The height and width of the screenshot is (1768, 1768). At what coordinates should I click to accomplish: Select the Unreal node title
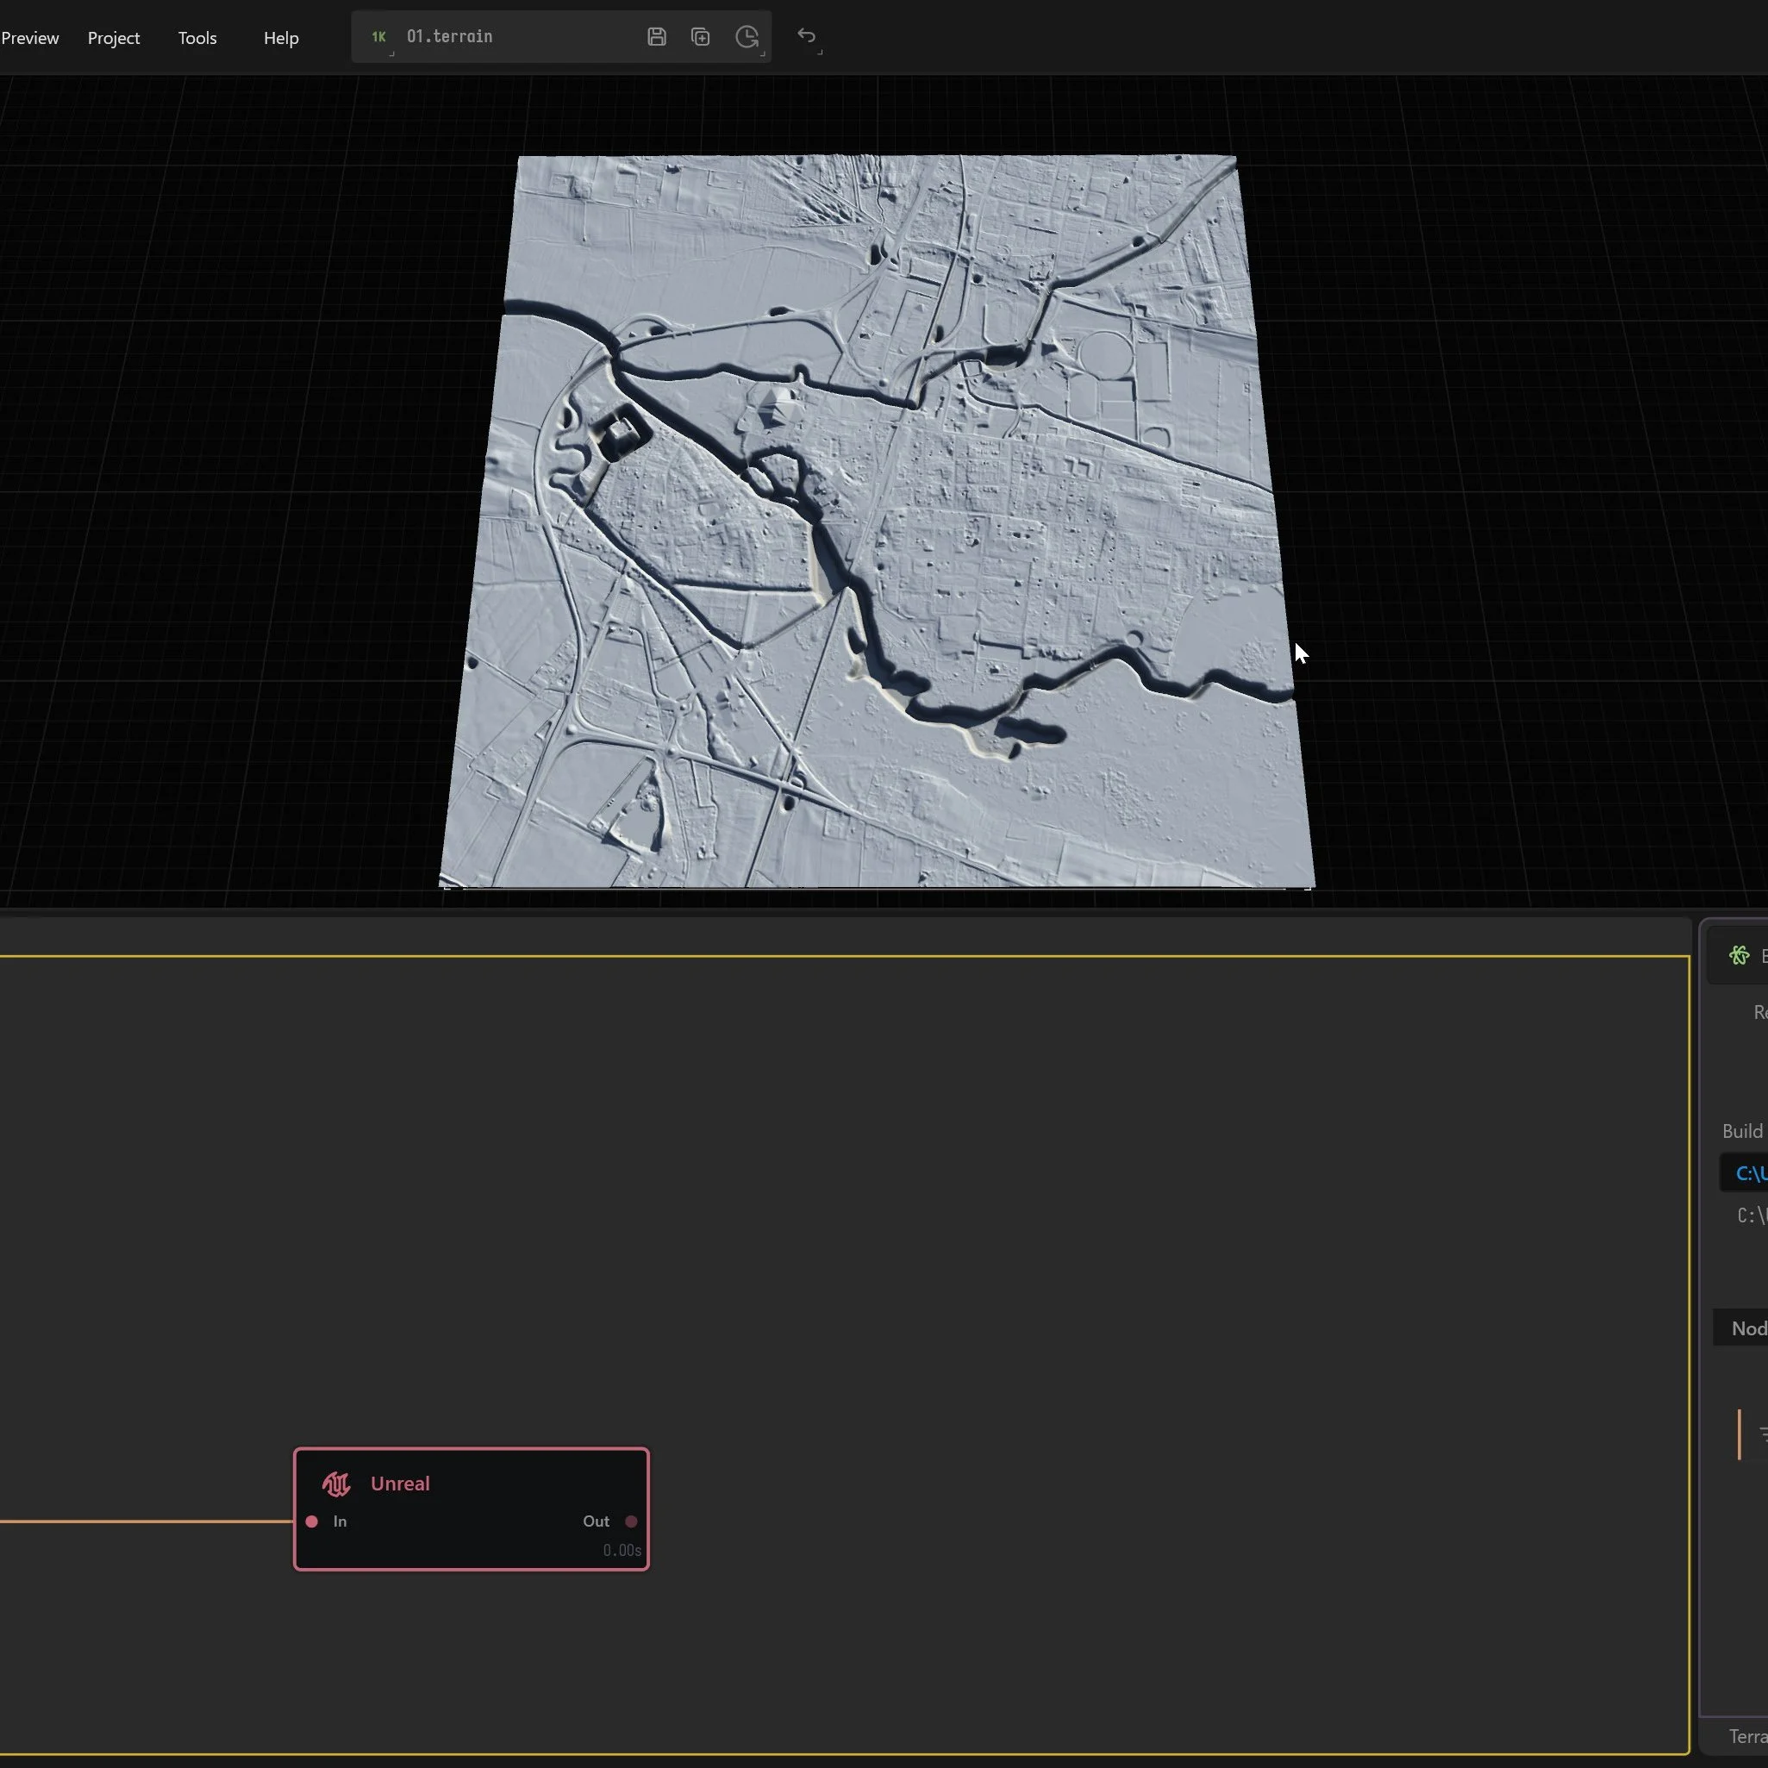click(x=400, y=1484)
